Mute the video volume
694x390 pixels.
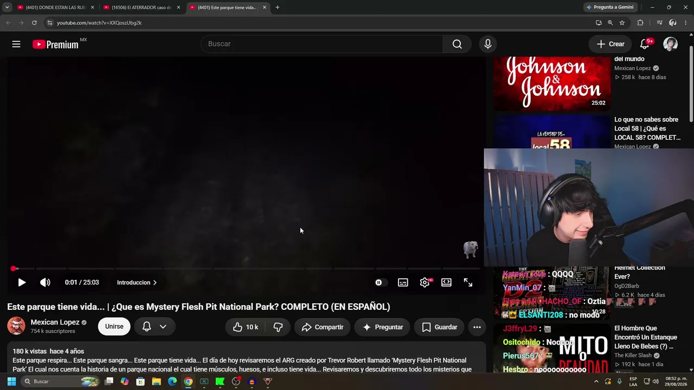point(45,282)
